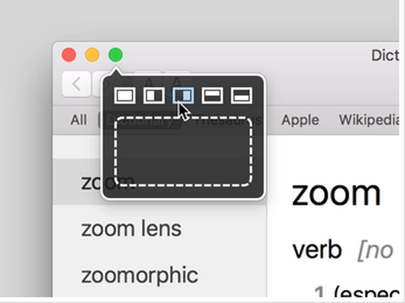Click the green full-screen traffic light button
The height and width of the screenshot is (303, 405).
115,54
